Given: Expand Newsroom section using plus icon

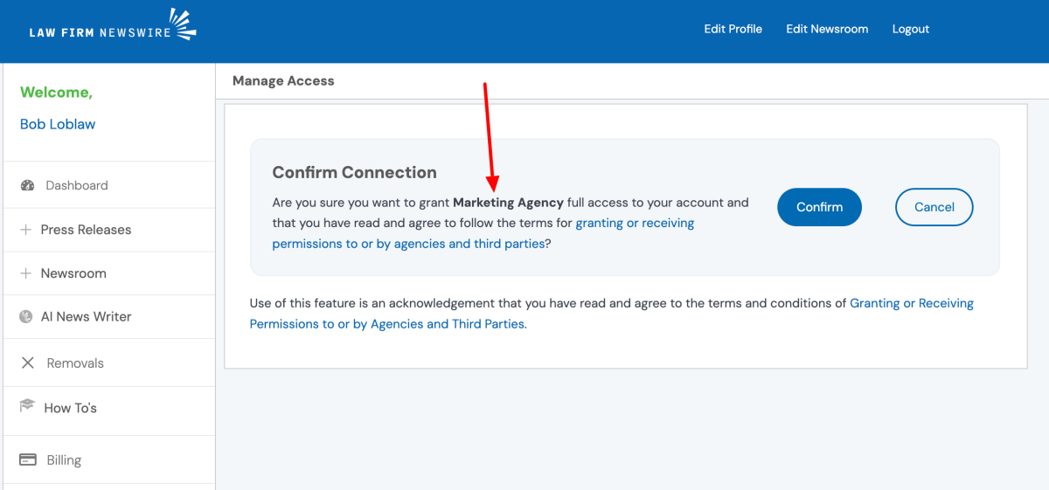Looking at the screenshot, I should coord(25,273).
